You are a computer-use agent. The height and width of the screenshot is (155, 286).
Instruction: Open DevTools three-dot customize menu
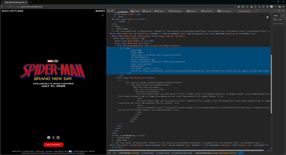pyautogui.click(x=275, y=11)
